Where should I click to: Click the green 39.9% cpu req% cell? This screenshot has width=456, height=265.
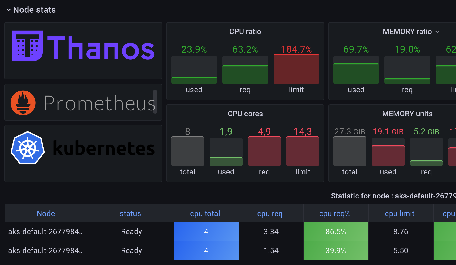pyautogui.click(x=336, y=250)
